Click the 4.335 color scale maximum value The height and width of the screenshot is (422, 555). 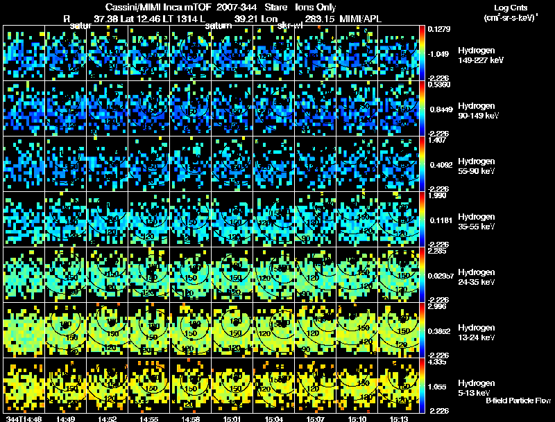436,362
